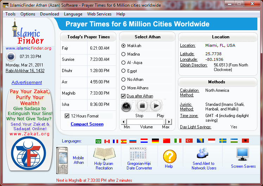263x186 pixels.
Task: Toggle the Dua after Athan checkbox
Action: point(123,96)
